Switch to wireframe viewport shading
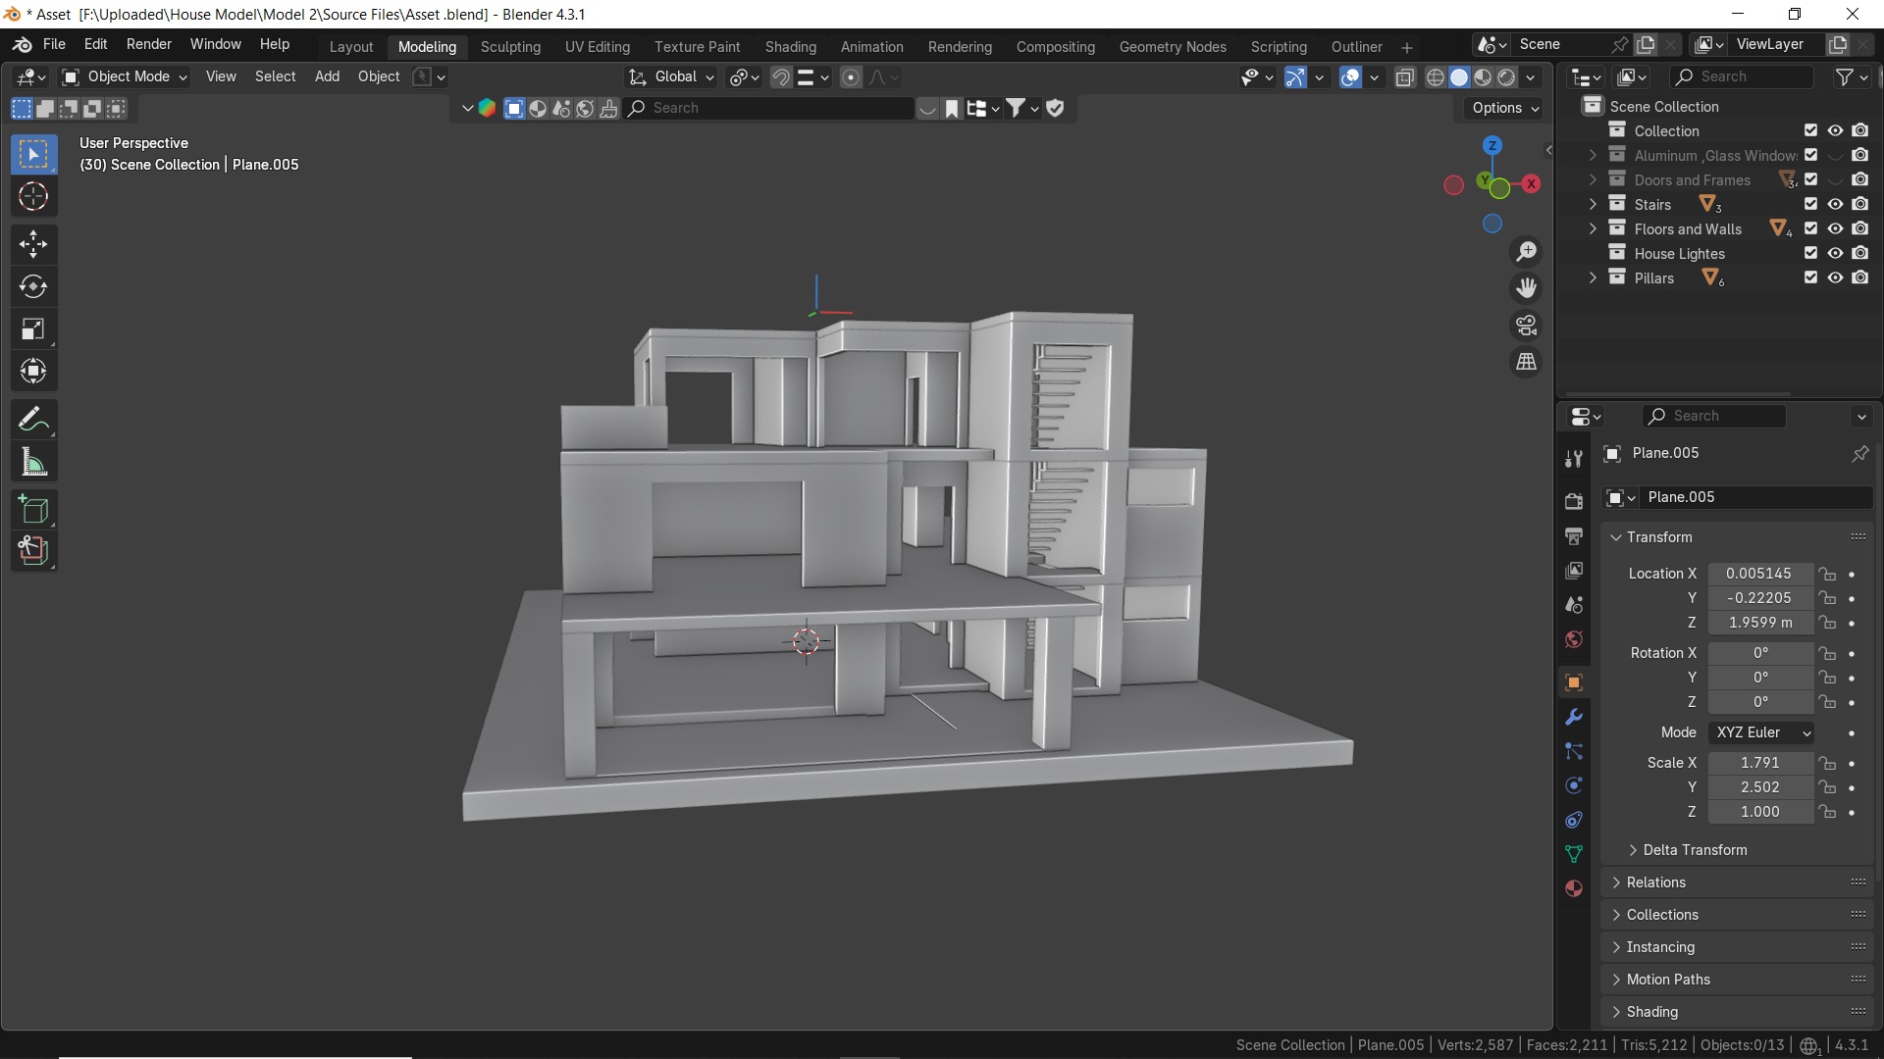1884x1059 pixels. tap(1436, 77)
